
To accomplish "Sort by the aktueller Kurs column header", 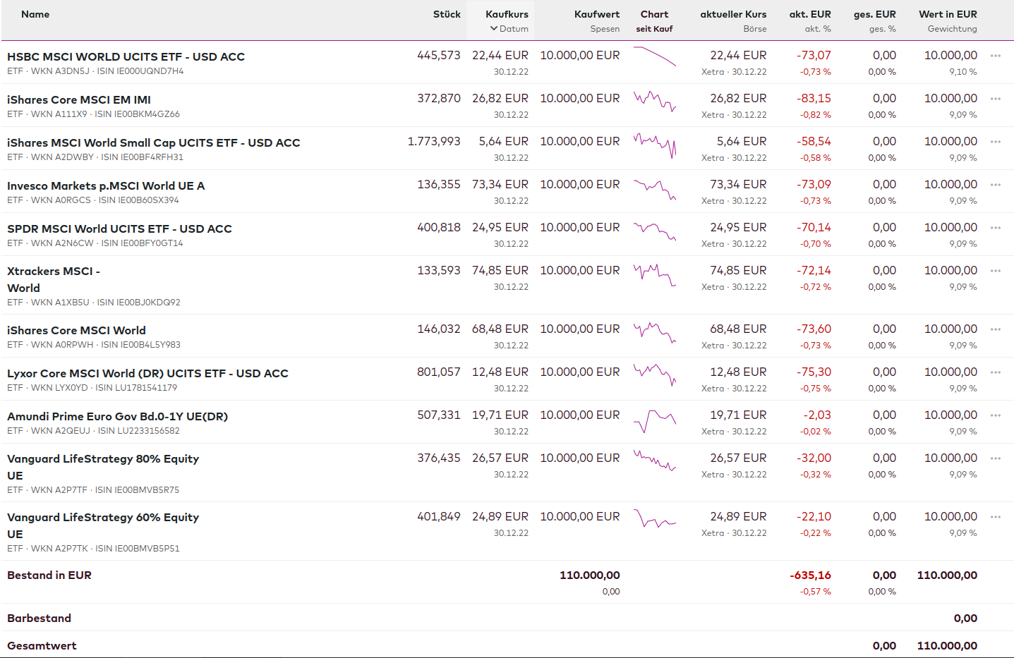I will tap(733, 14).
